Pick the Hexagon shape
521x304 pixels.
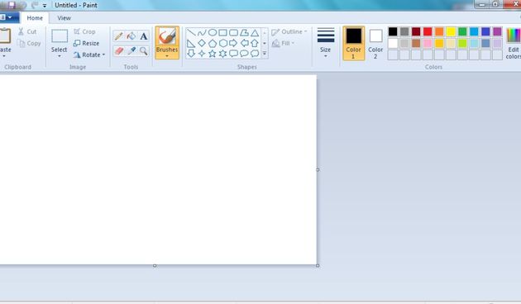[223, 43]
